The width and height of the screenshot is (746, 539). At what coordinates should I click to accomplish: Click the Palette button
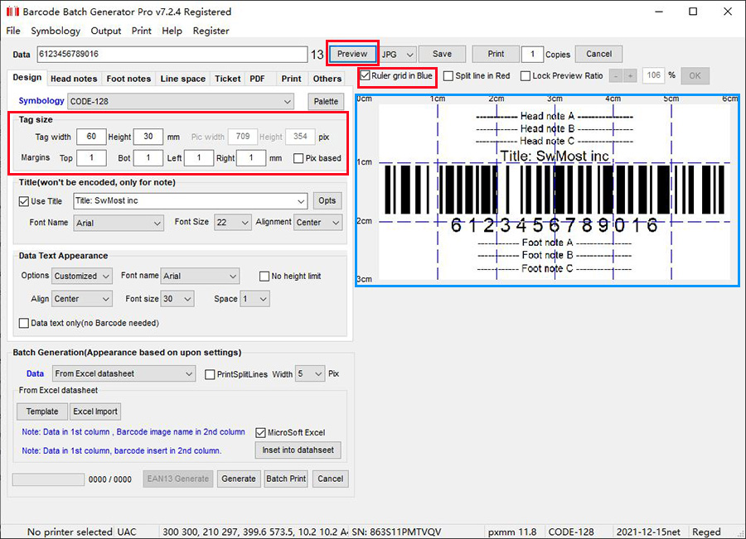pos(326,102)
